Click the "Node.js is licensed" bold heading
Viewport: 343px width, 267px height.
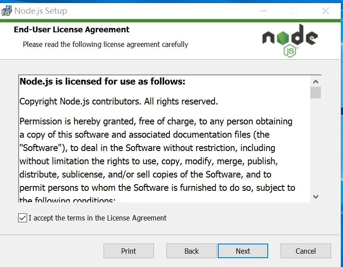click(102, 81)
